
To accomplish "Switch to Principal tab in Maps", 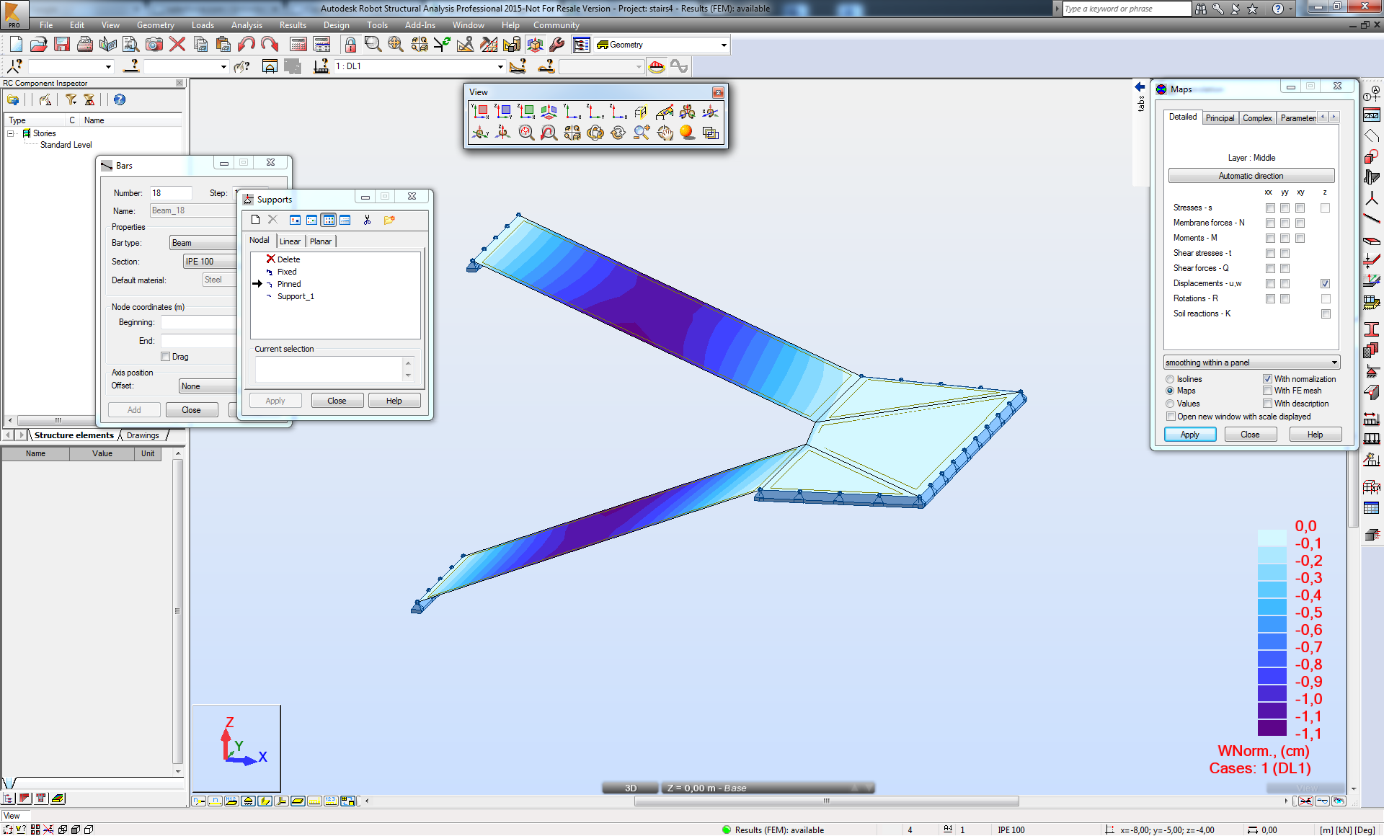I will (x=1220, y=118).
